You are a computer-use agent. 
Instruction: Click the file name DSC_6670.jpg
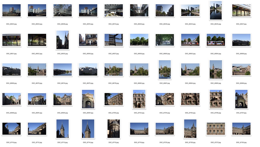(37, 83)
